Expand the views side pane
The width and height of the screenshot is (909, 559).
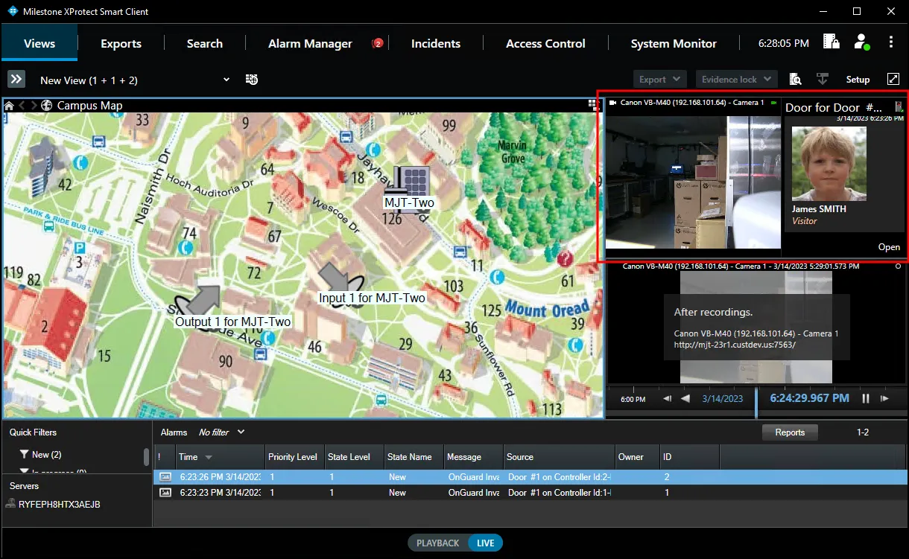click(16, 80)
